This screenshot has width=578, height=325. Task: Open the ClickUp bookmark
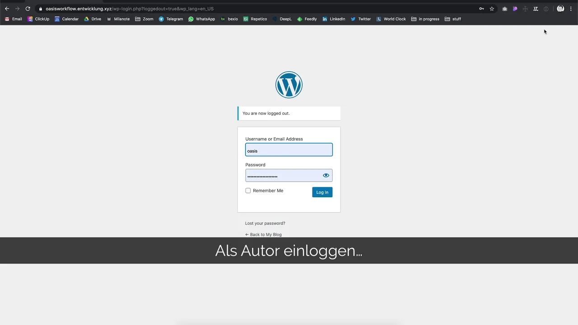tap(38, 19)
